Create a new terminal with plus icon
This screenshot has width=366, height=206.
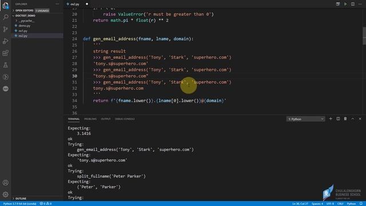pos(331,119)
